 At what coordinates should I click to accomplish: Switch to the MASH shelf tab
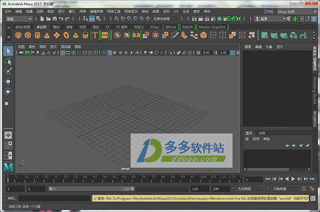[x=187, y=27]
